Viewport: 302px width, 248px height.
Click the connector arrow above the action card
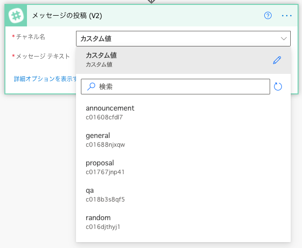coord(151,1)
